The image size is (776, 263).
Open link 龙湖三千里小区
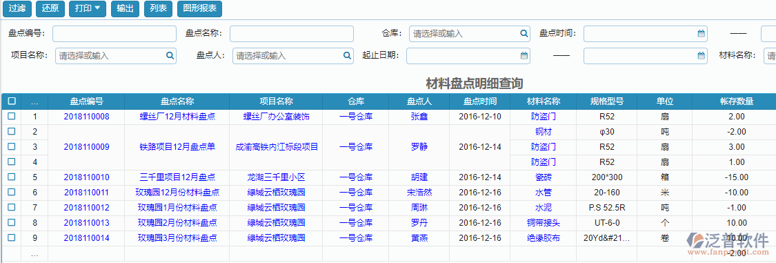[x=276, y=177]
